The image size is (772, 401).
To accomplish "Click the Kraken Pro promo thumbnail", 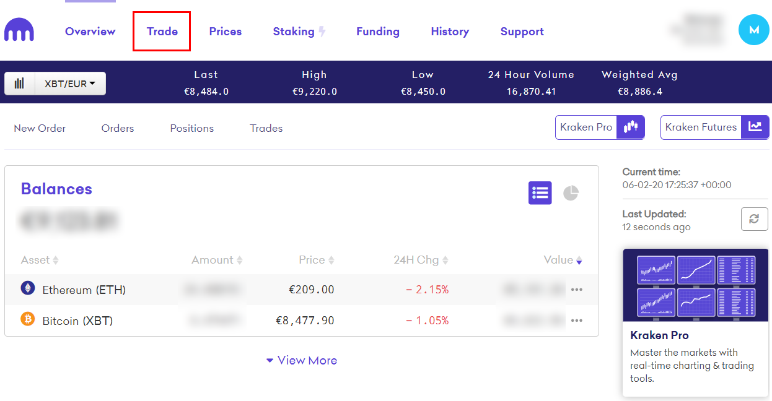I will click(x=695, y=285).
